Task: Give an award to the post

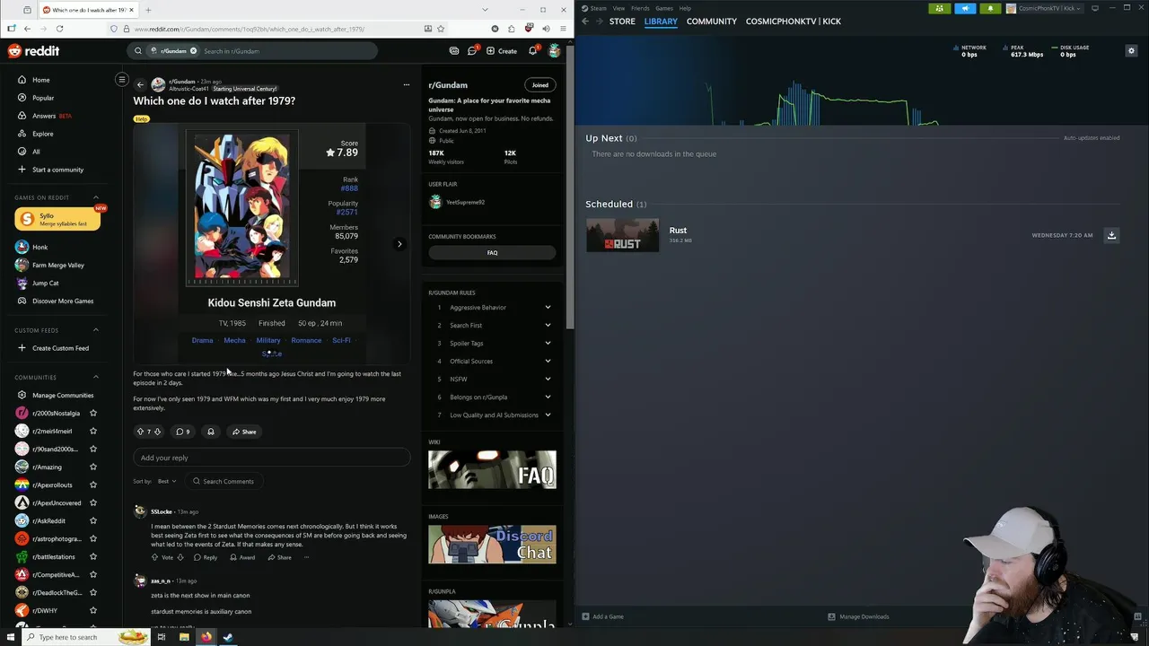Action: click(x=211, y=432)
